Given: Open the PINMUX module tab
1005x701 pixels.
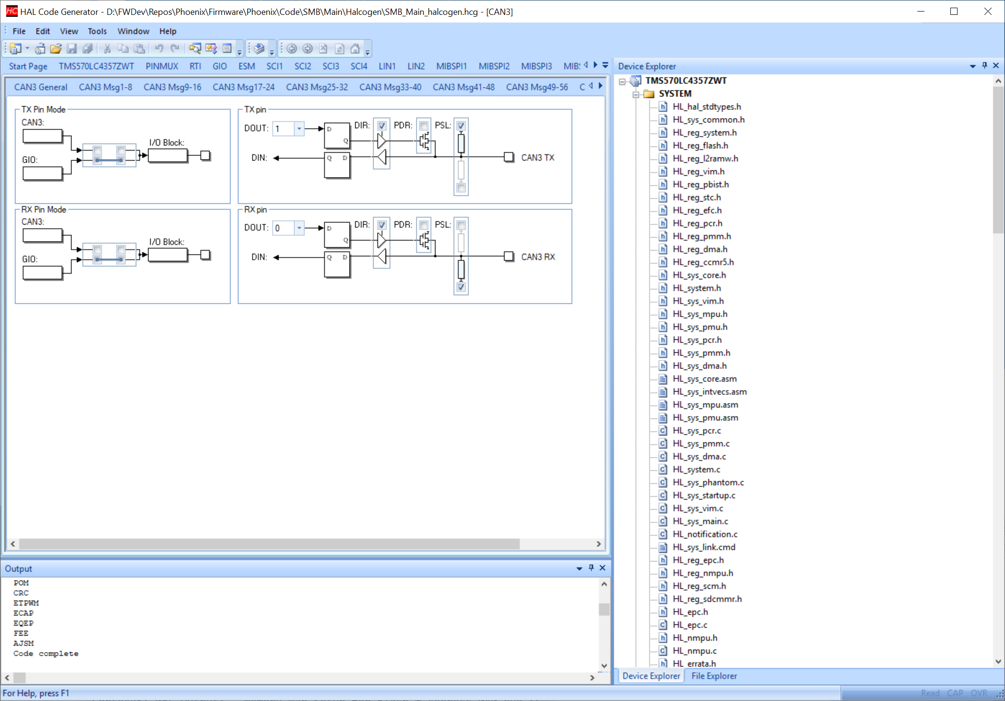Looking at the screenshot, I should (162, 66).
